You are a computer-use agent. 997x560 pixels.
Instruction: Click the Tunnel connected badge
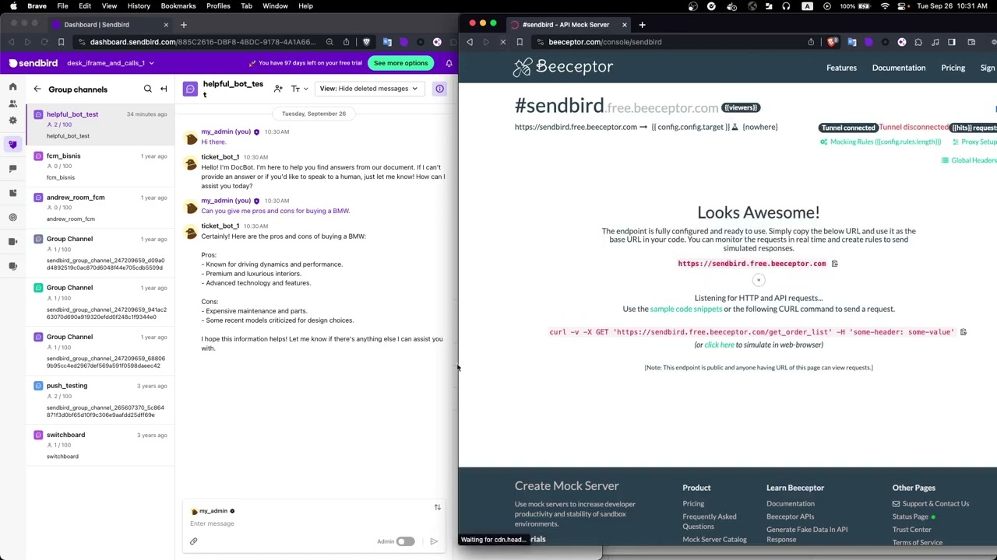848,128
